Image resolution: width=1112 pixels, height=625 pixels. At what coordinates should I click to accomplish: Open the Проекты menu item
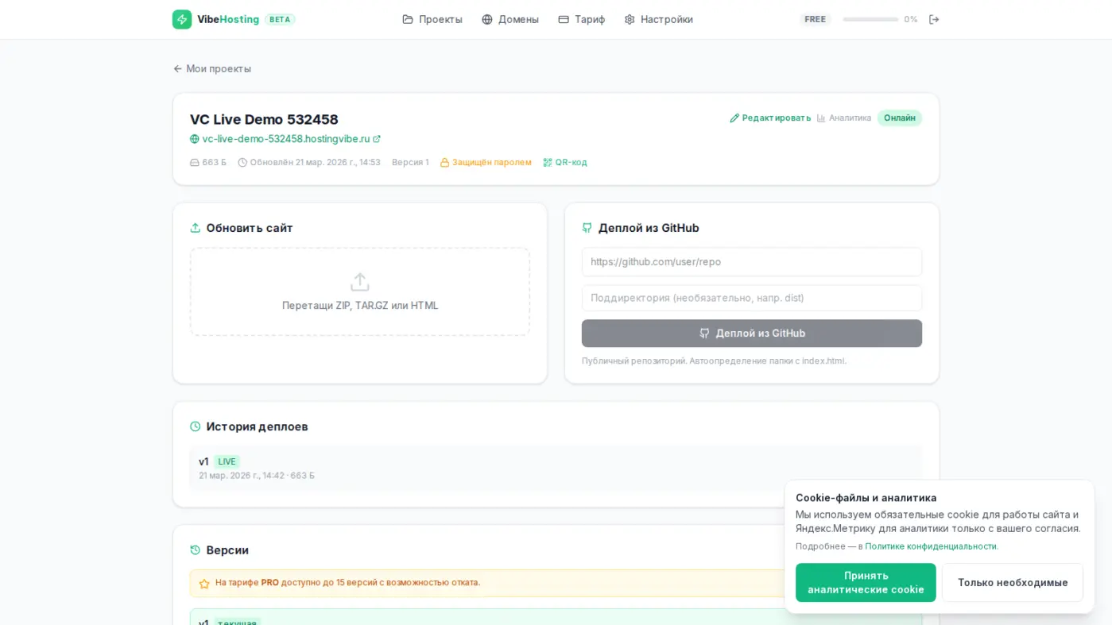432,19
